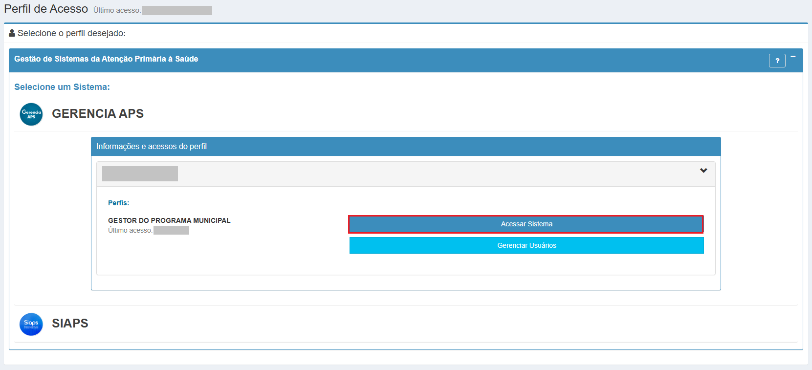Click the Selecione um Sistema heading
Screen dimensions: 812x370
tap(62, 87)
